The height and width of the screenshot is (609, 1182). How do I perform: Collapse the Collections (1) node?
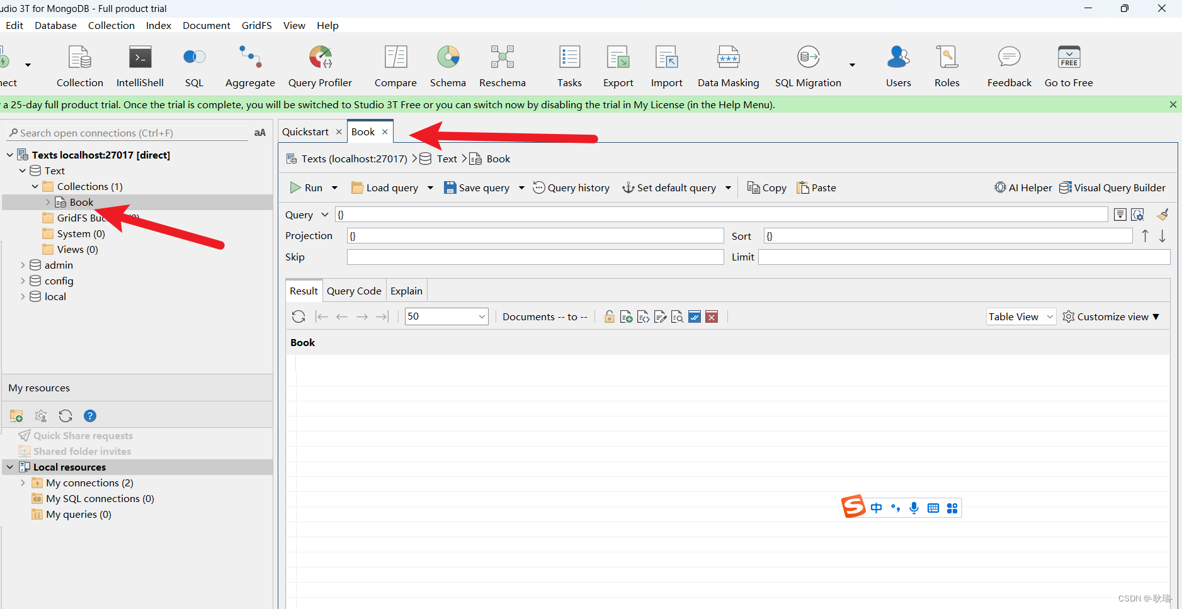(x=35, y=186)
